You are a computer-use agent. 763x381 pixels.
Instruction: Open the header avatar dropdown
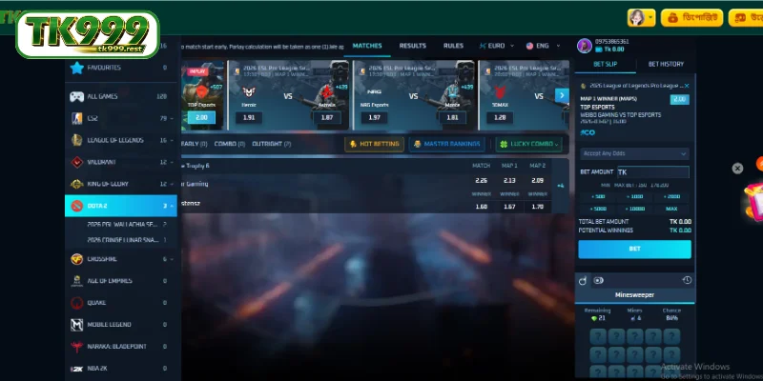[x=641, y=18]
